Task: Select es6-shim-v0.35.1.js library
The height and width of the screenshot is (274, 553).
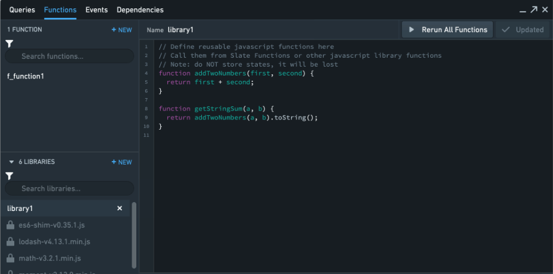Action: (x=52, y=225)
